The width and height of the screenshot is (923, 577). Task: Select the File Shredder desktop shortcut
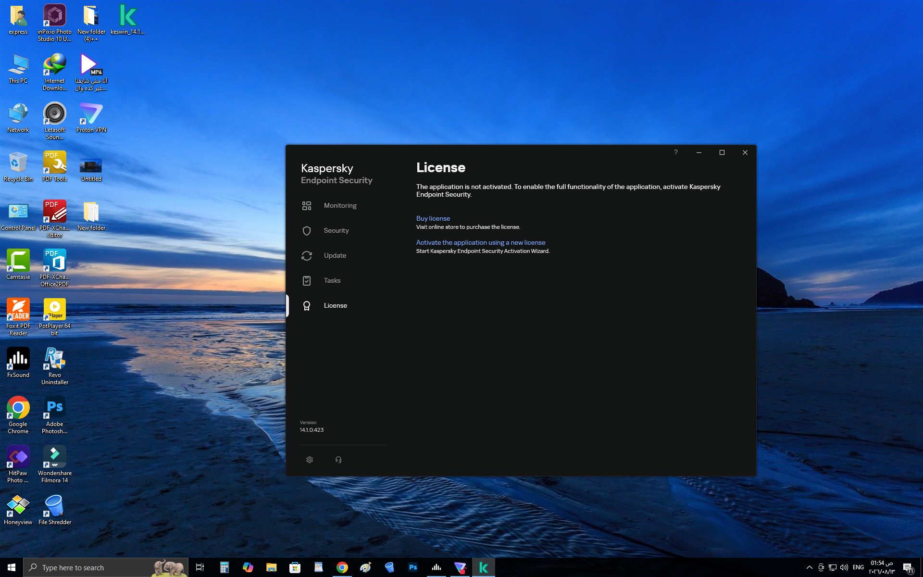(x=55, y=511)
